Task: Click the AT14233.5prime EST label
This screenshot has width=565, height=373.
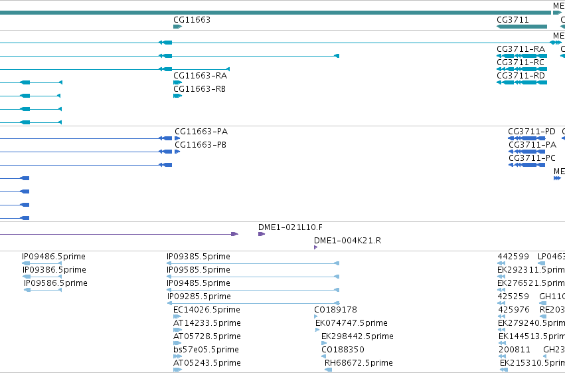Action: coord(207,323)
